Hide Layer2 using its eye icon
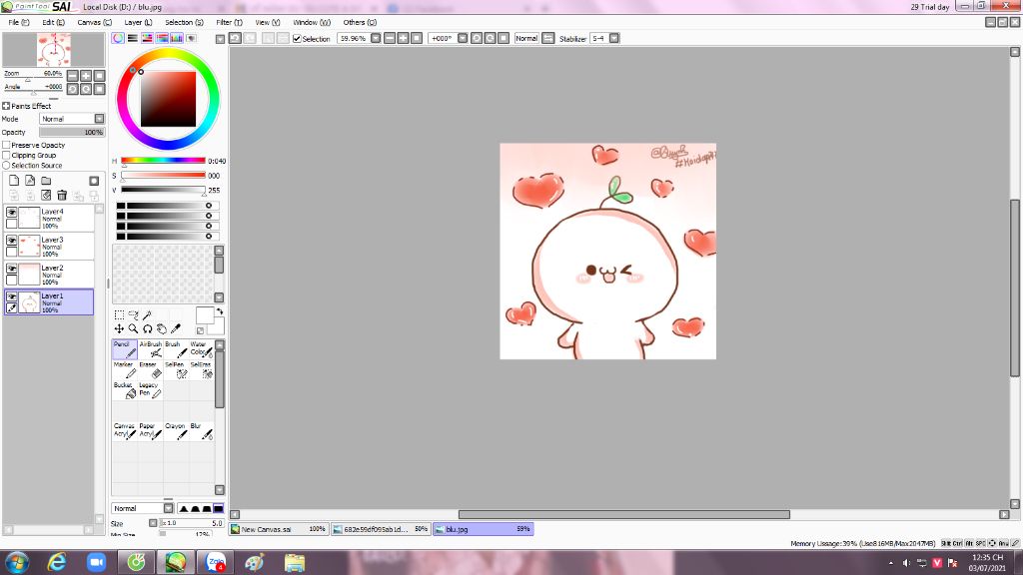 point(11,269)
